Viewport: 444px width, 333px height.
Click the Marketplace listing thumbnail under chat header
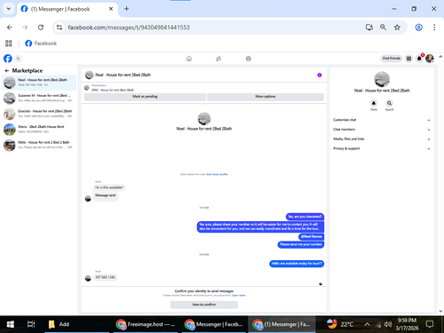click(87, 88)
